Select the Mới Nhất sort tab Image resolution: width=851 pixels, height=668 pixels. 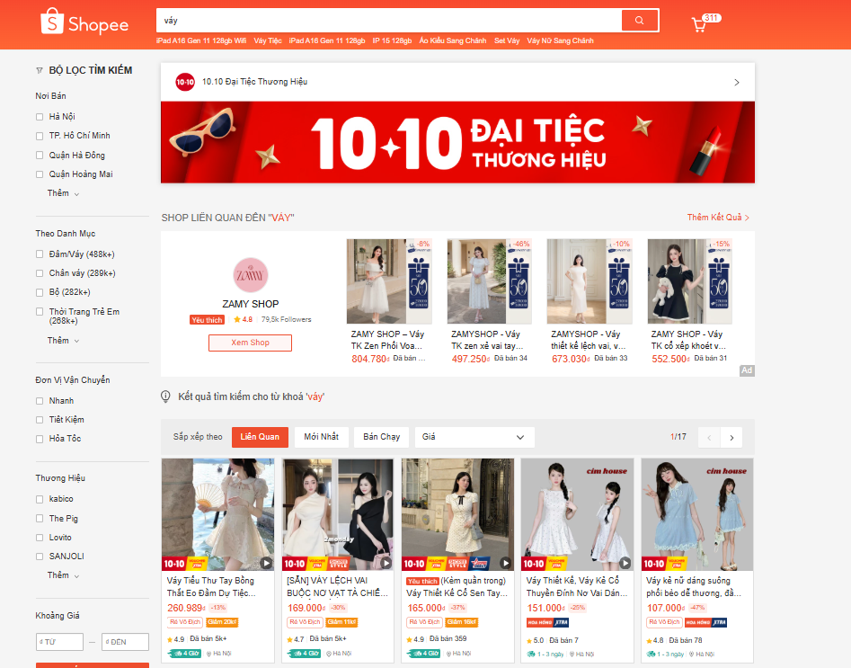point(321,437)
